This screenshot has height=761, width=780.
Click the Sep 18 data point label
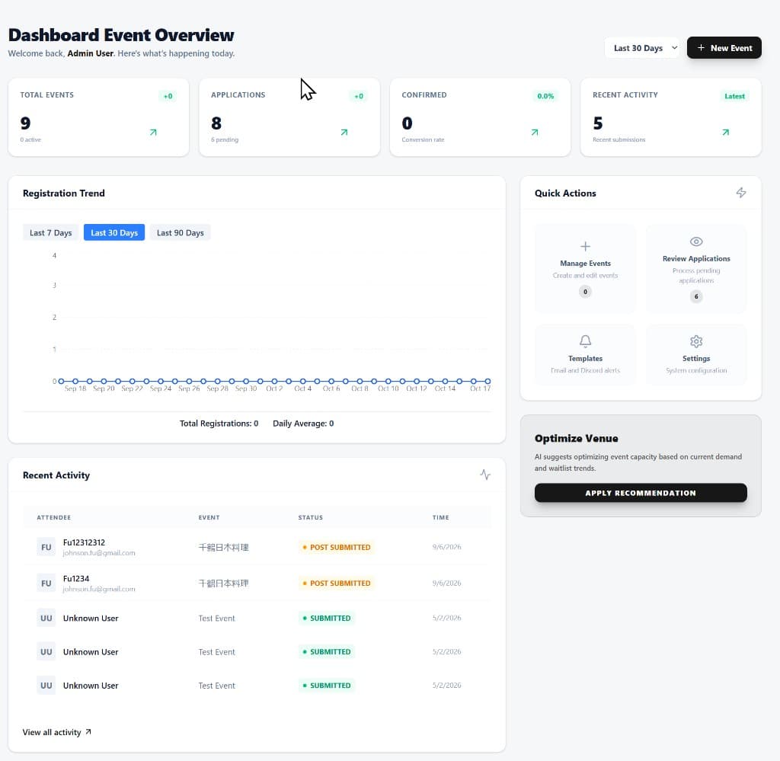tap(75, 388)
